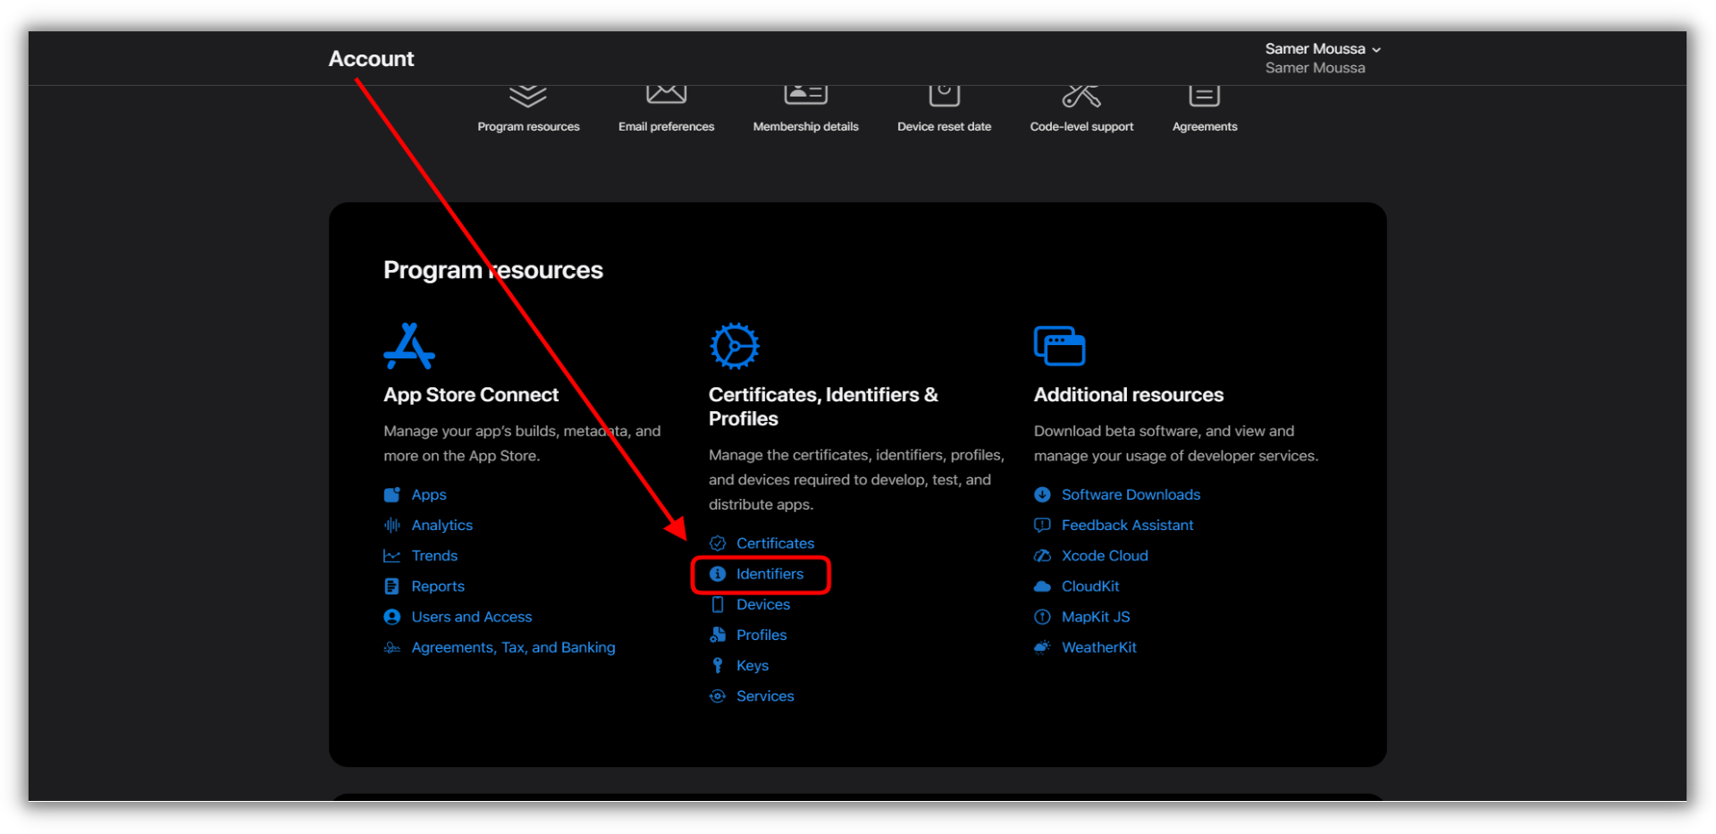Select the Email preferences nav label
The image size is (1716, 834).
pyautogui.click(x=667, y=127)
